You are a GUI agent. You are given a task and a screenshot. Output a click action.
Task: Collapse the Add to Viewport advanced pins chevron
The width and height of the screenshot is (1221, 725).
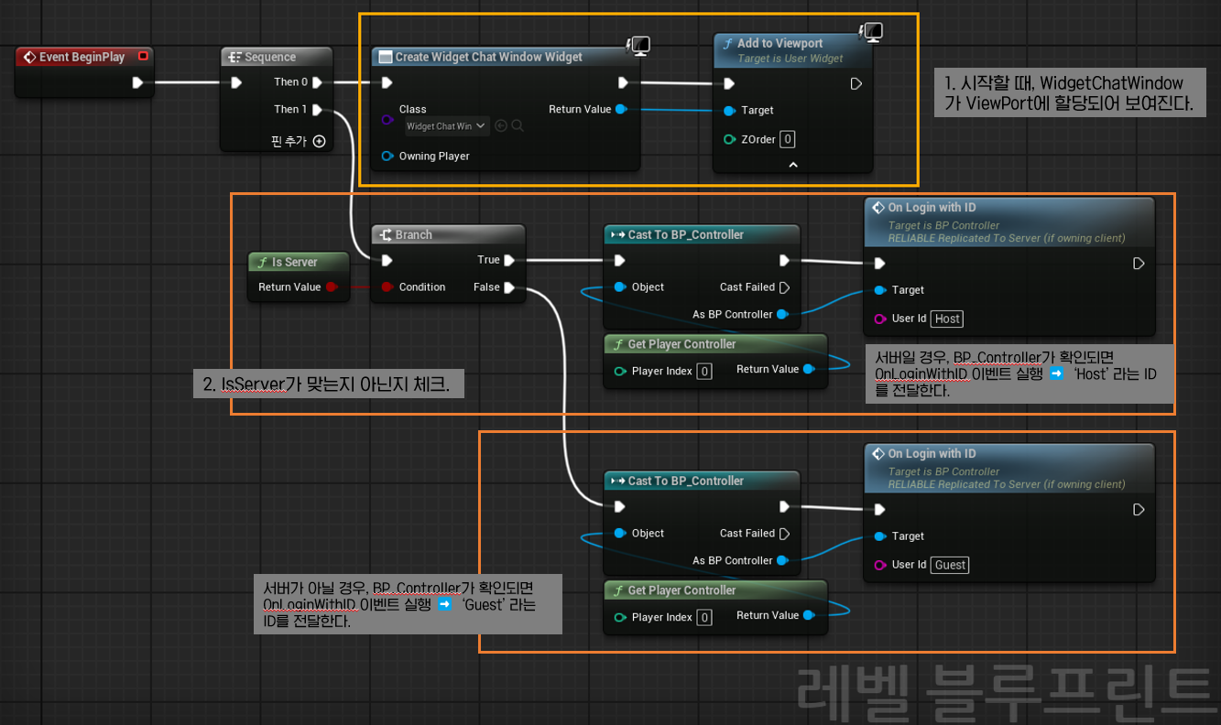coord(793,165)
